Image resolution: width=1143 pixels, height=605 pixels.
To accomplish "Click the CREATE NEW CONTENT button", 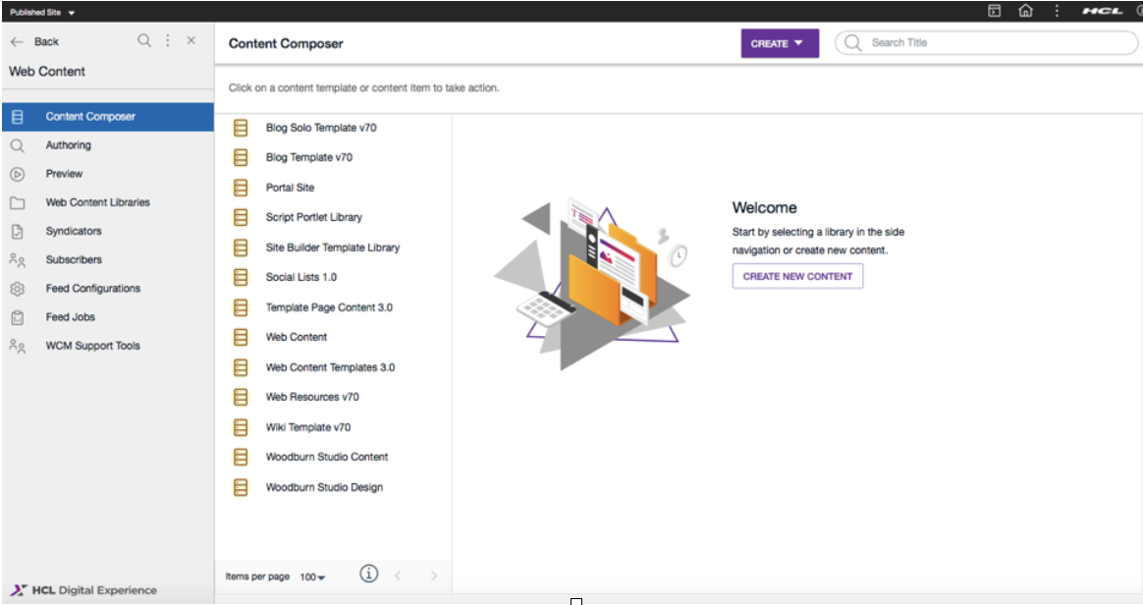I will [797, 276].
